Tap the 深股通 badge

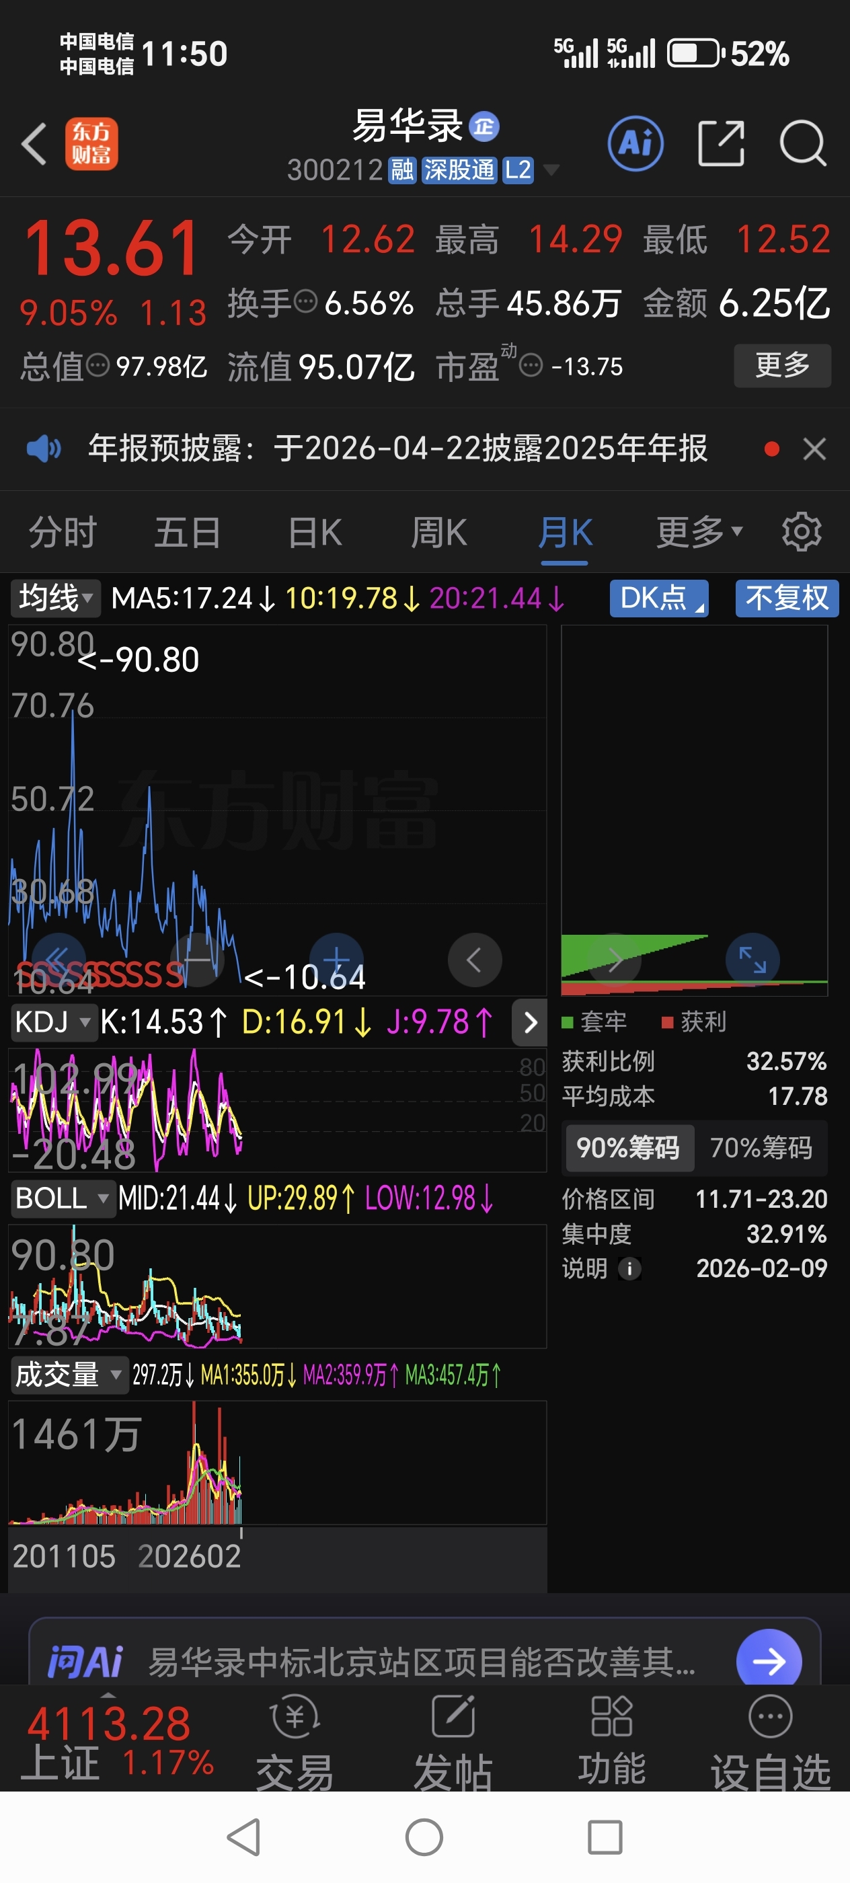point(459,170)
